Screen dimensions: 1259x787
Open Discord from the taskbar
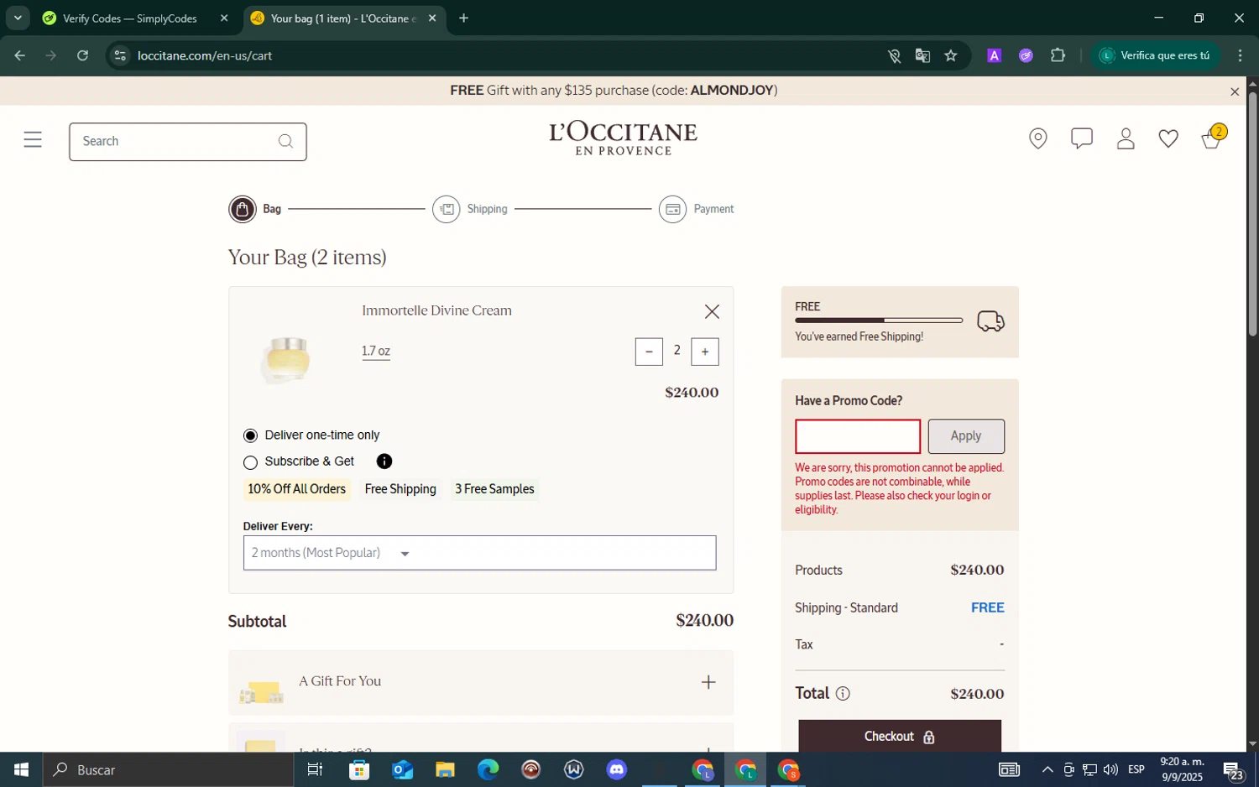tap(617, 769)
